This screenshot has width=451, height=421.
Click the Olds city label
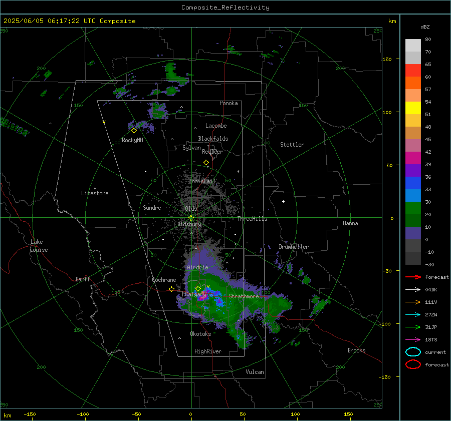(191, 209)
